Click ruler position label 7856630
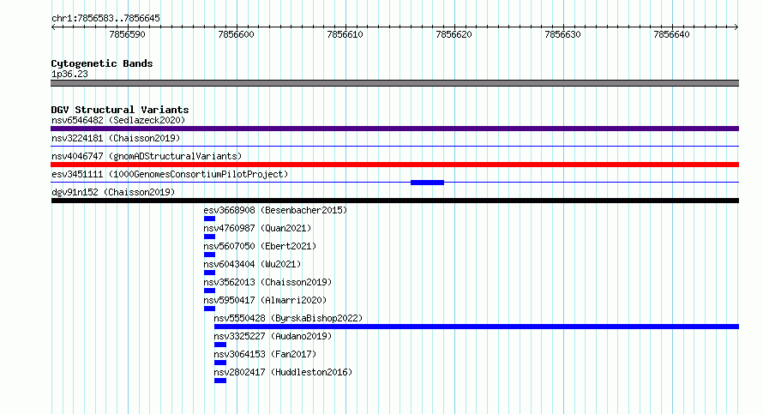763x414 pixels. (563, 34)
